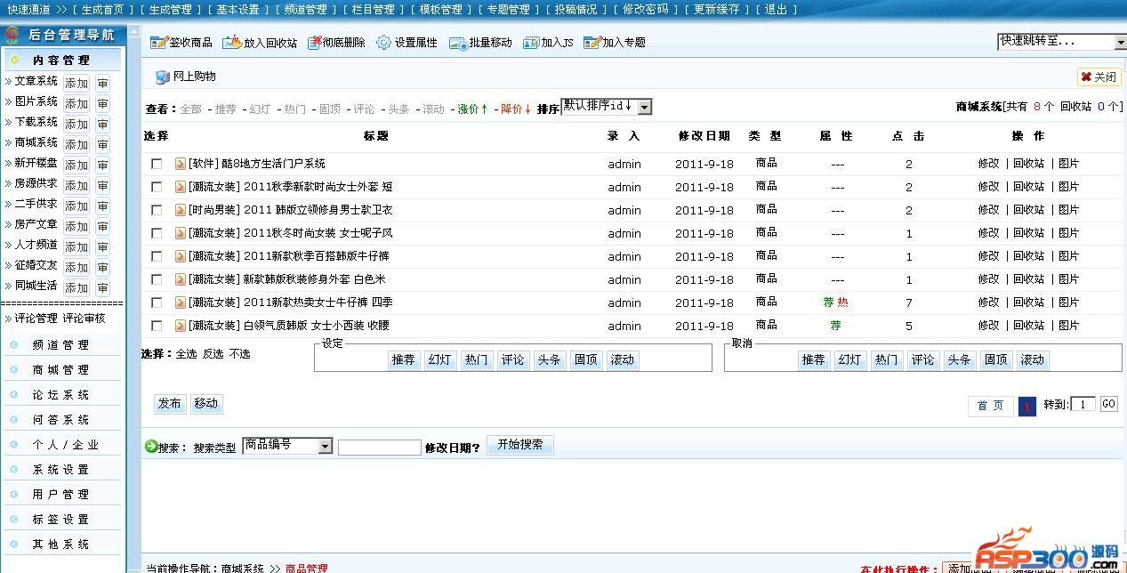1127x573 pixels.
Task: Click the item icon of 韩版立领修身男士款卫衣 row
Action: click(181, 210)
